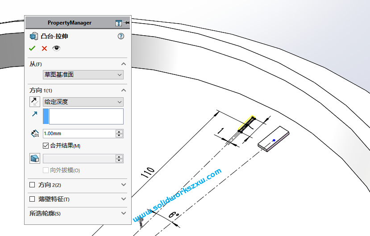Select the 6° angle dimension

point(174,215)
